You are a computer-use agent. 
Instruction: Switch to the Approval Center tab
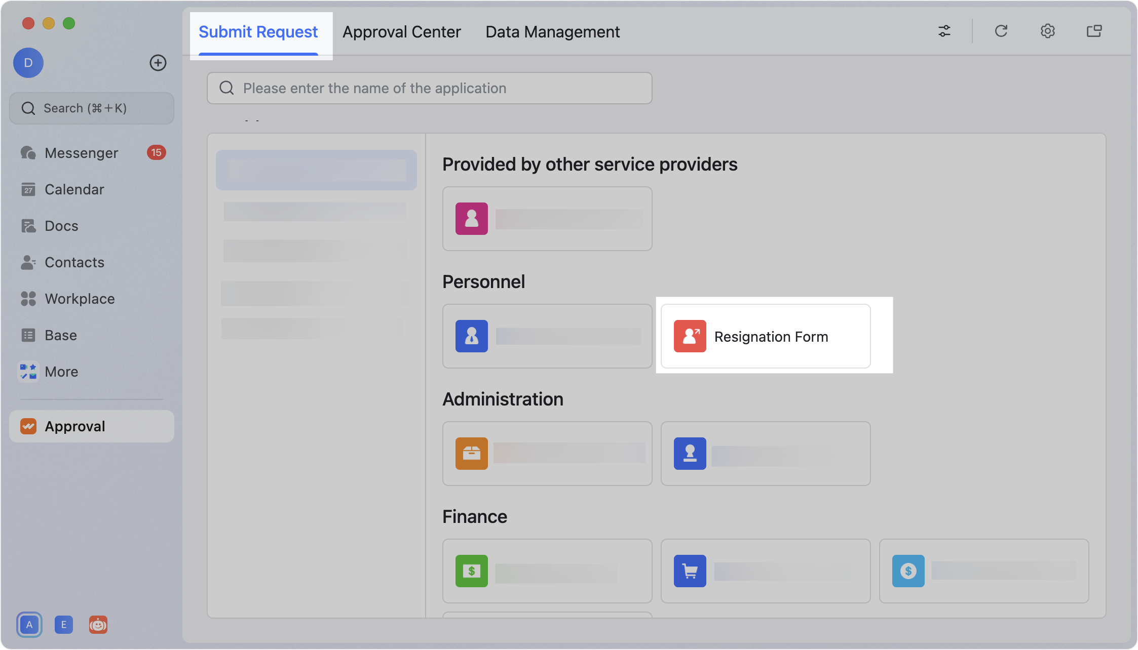401,32
